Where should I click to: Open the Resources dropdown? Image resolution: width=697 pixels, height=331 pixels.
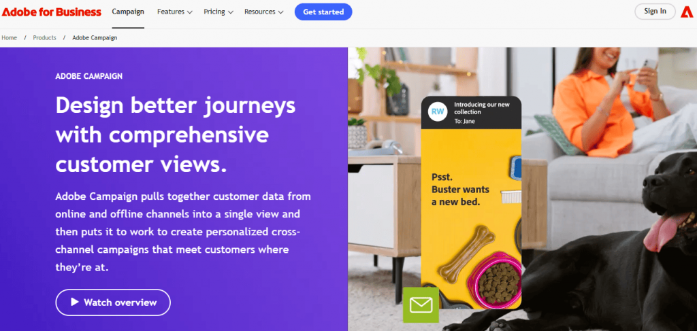(263, 12)
